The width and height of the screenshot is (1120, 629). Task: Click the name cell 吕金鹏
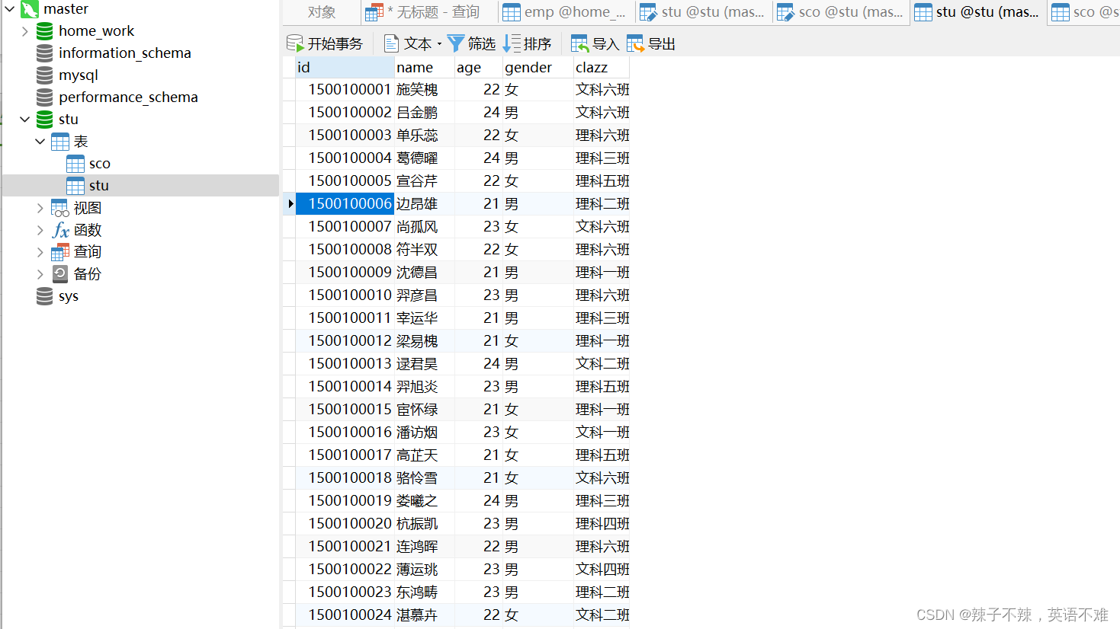425,113
